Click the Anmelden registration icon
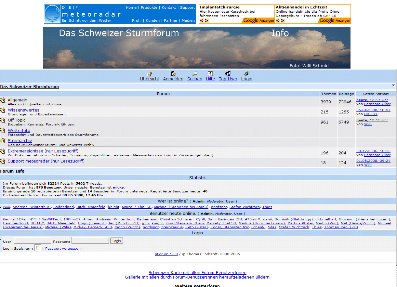This screenshot has width=397, height=287. click(x=173, y=74)
